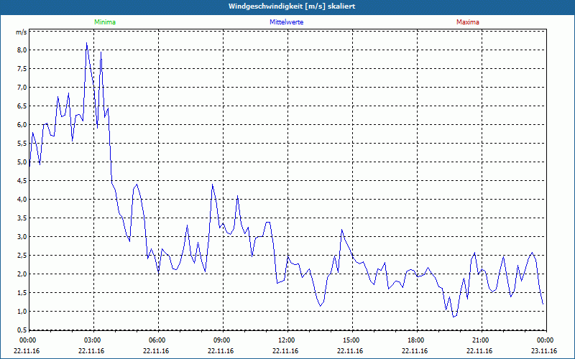Click the 3,5 y-axis value

coord(22,218)
